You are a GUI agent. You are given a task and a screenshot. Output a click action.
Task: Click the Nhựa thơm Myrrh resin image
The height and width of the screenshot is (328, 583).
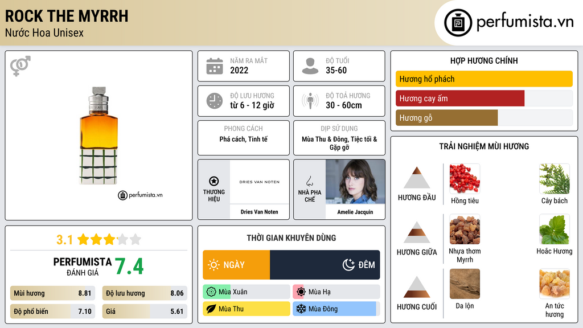(465, 229)
